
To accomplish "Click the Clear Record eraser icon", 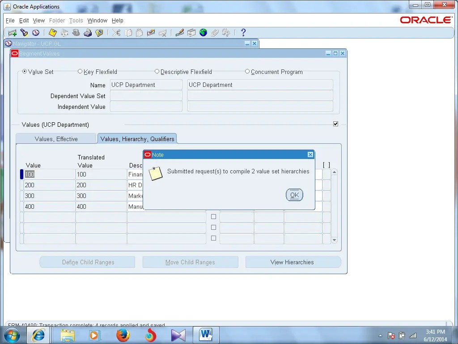I will (151, 33).
